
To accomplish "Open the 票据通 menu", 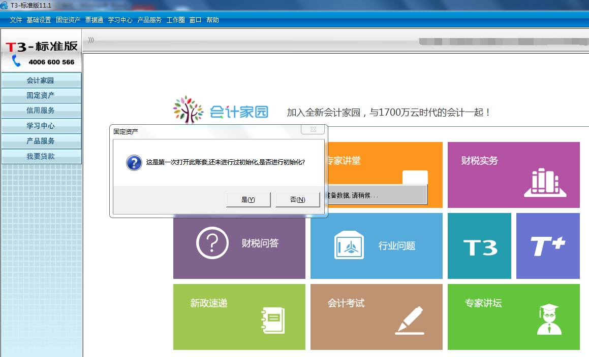I will [x=94, y=20].
